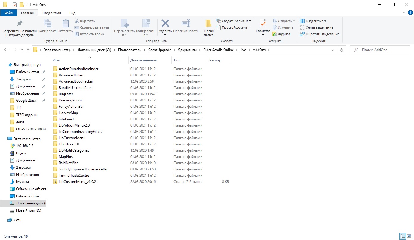The height and width of the screenshot is (240, 414).
Task: Select the ActionDurationReminder folder
Action: (x=79, y=69)
